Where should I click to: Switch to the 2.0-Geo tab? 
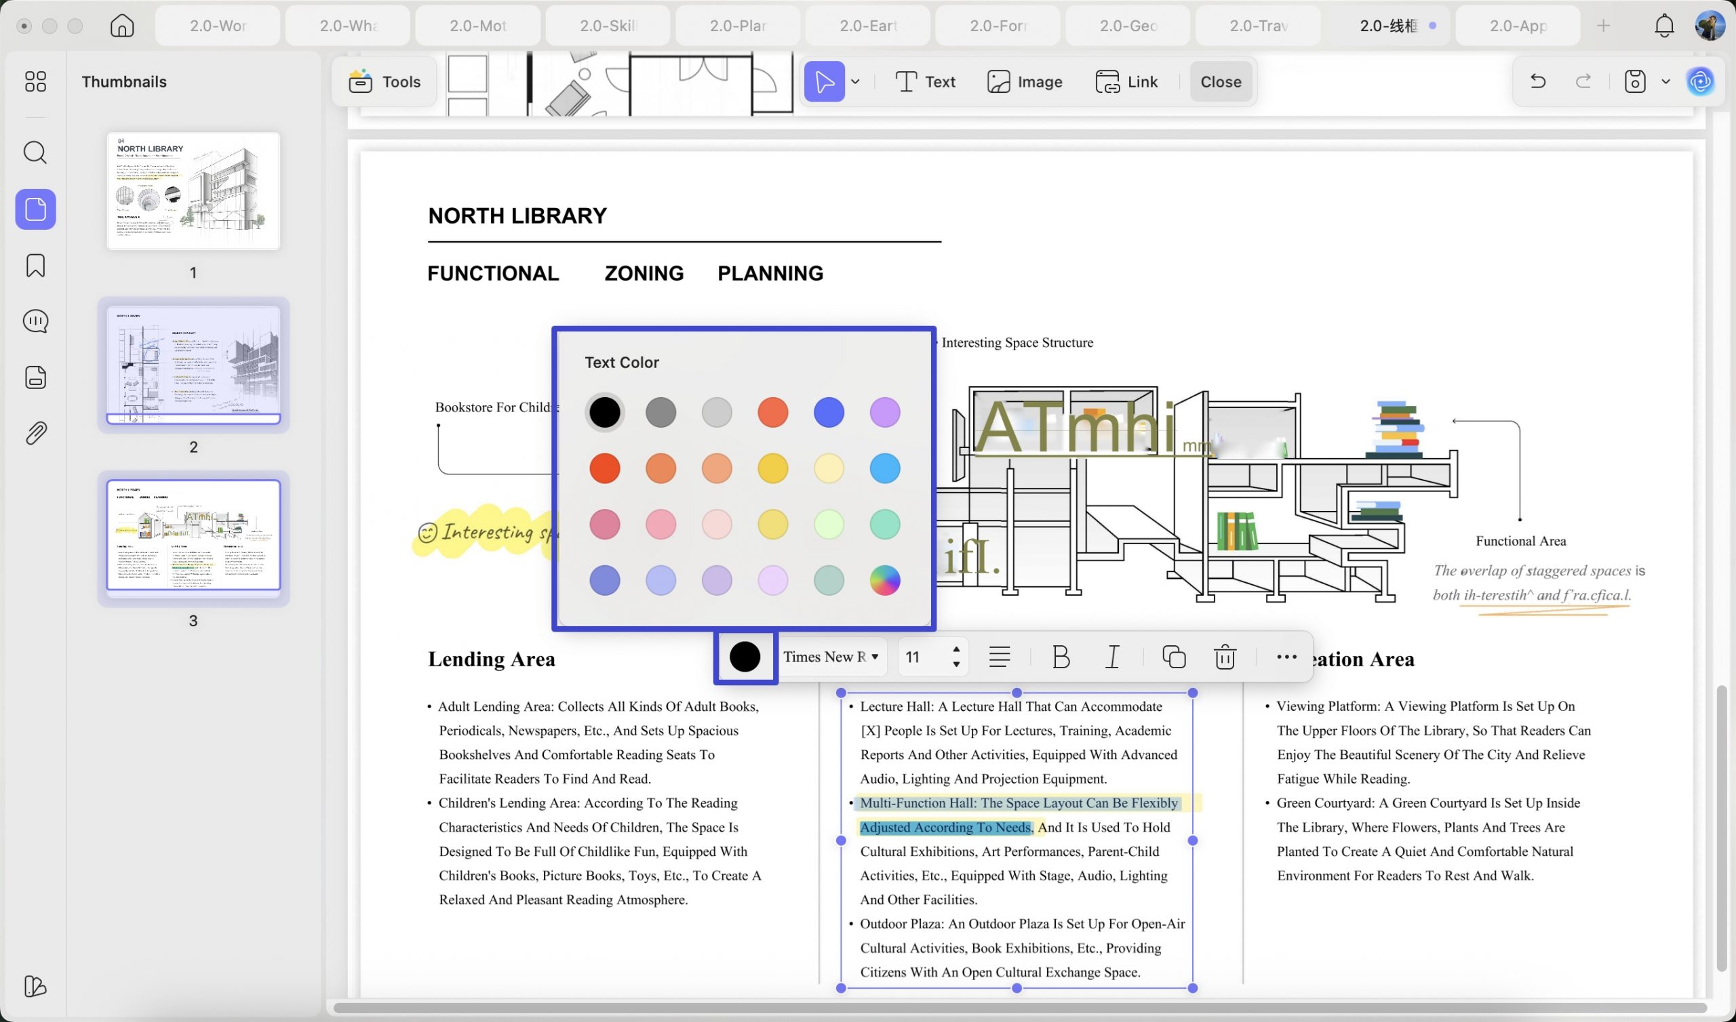[1128, 26]
